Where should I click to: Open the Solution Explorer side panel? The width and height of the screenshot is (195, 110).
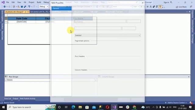pos(193,26)
